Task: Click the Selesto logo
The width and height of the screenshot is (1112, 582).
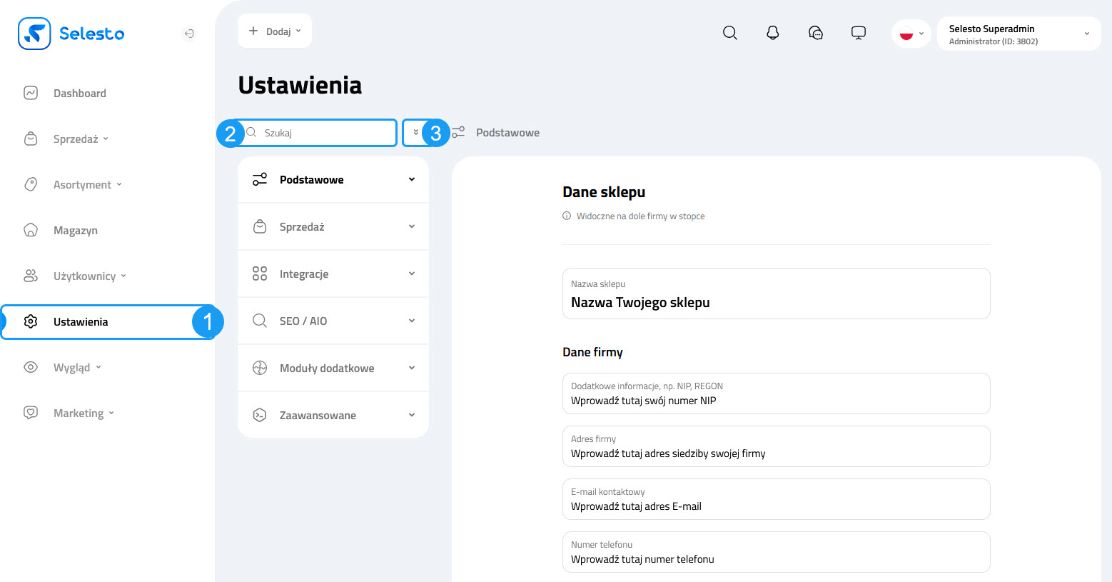Action: (x=71, y=34)
